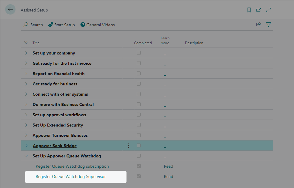Open General Videos

(x=97, y=25)
